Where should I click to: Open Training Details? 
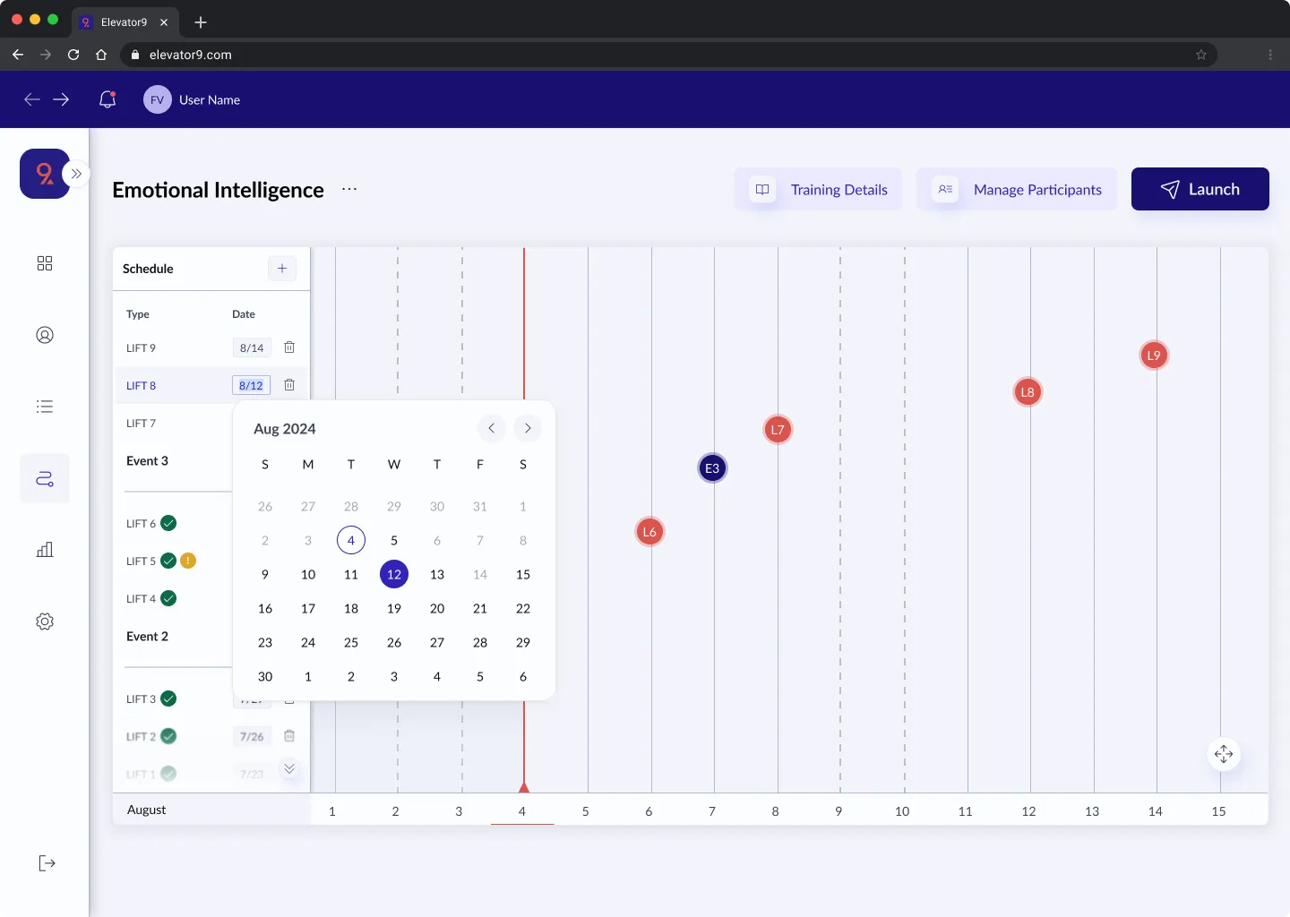818,189
